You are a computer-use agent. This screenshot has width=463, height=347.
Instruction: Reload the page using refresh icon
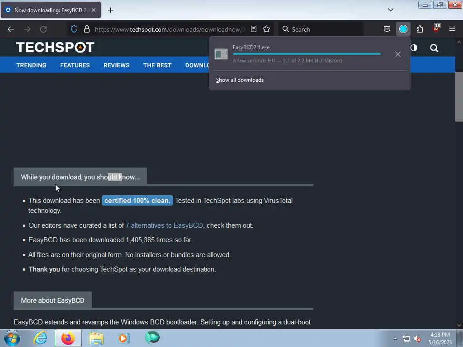[x=43, y=29]
